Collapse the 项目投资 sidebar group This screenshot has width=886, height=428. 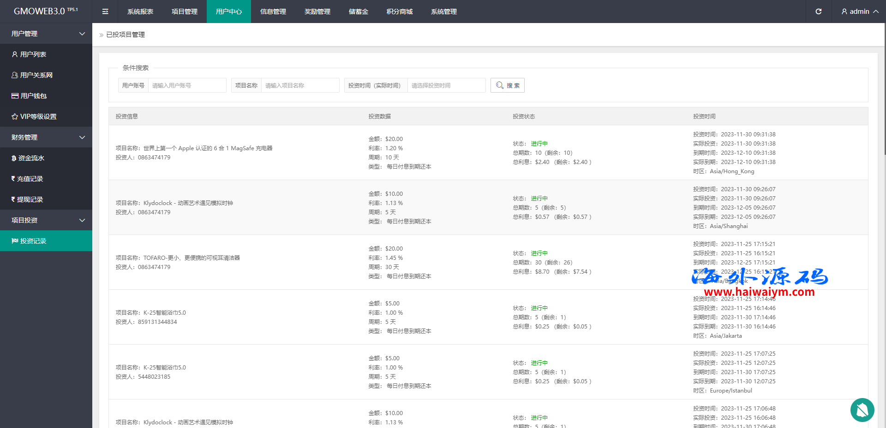click(x=46, y=220)
